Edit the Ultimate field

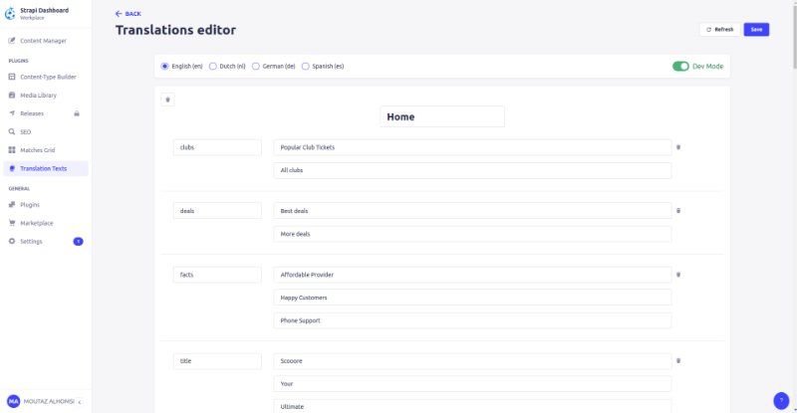click(x=472, y=406)
